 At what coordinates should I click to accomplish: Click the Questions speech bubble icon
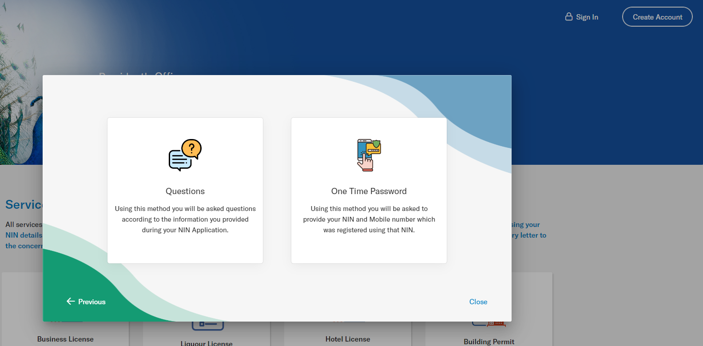click(x=185, y=155)
